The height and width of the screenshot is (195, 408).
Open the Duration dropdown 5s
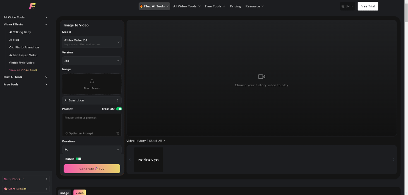(x=92, y=149)
